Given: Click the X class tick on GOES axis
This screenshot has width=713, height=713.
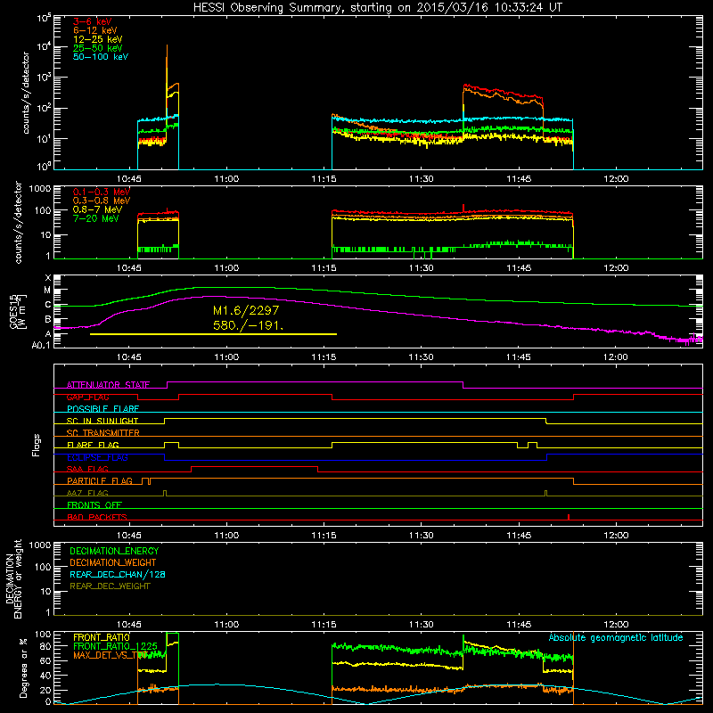Looking at the screenshot, I should (48, 278).
